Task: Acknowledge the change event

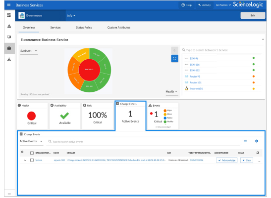Action: 226,160
